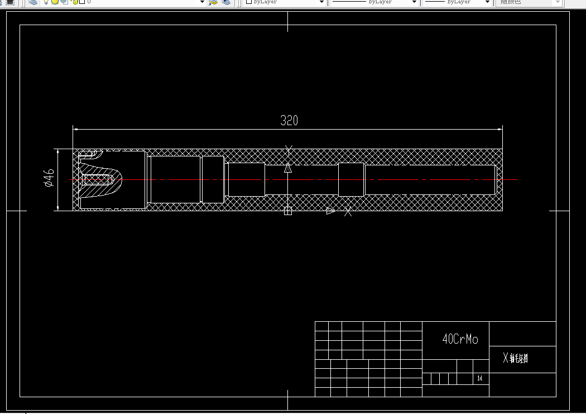Toggle layer 0 freeze sun icon
Viewport: 586px width, 414px height.
coord(55,2)
